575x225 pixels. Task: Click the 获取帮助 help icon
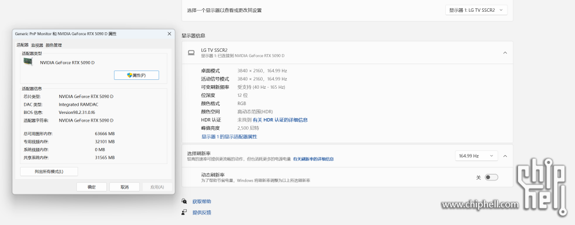click(184, 201)
